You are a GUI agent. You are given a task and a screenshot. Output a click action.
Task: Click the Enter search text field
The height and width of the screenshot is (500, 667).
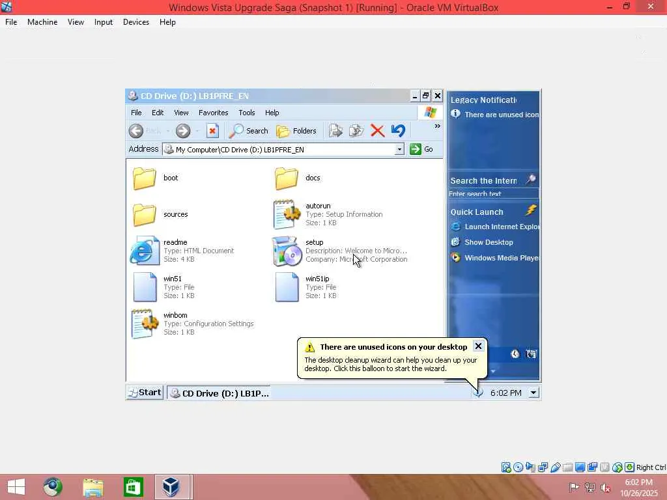pos(493,194)
